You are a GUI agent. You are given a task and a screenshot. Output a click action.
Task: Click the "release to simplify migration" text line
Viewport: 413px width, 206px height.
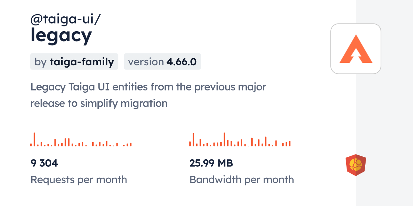pyautogui.click(x=99, y=103)
